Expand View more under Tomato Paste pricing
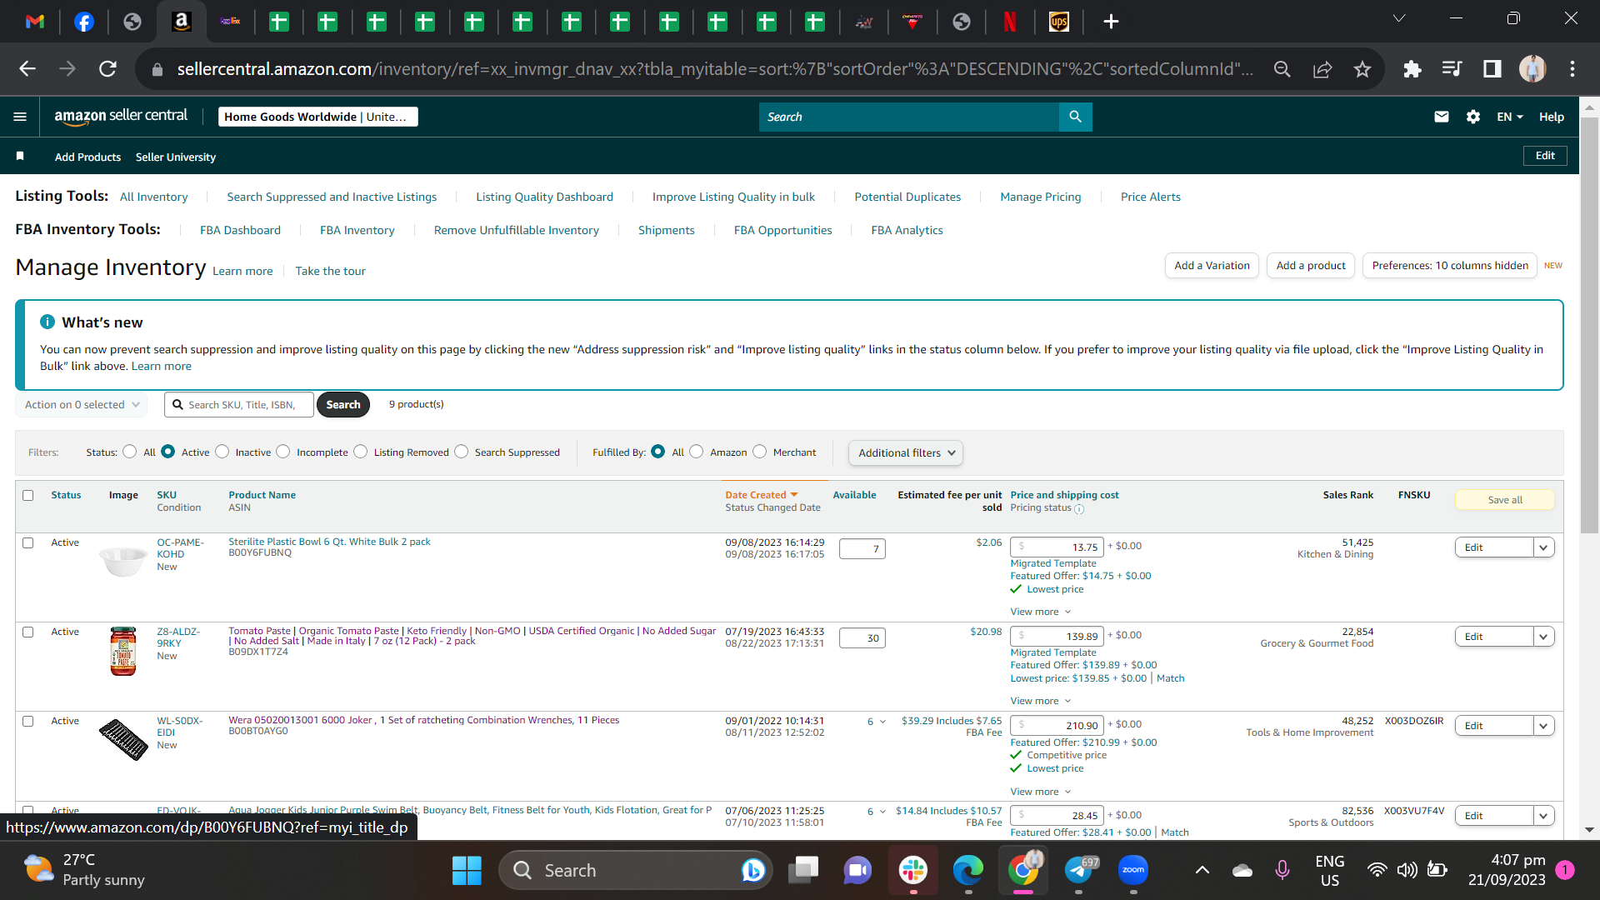Viewport: 1600px width, 900px height. [x=1041, y=701]
